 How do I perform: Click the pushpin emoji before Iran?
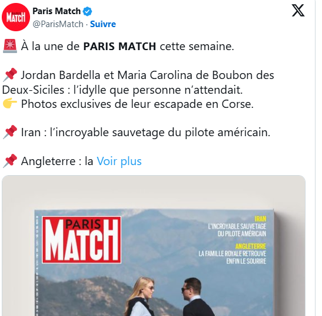tap(10, 132)
